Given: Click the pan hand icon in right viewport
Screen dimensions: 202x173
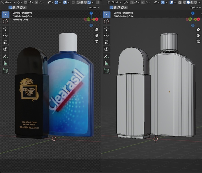Looking at the screenshot, I should pyautogui.click(x=198, y=36).
